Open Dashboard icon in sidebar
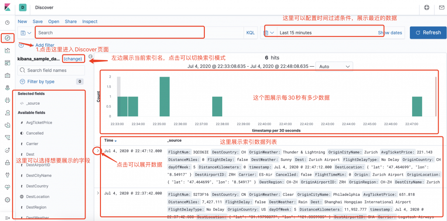Image resolution: width=447 pixels, height=221 pixels. (x=7, y=63)
